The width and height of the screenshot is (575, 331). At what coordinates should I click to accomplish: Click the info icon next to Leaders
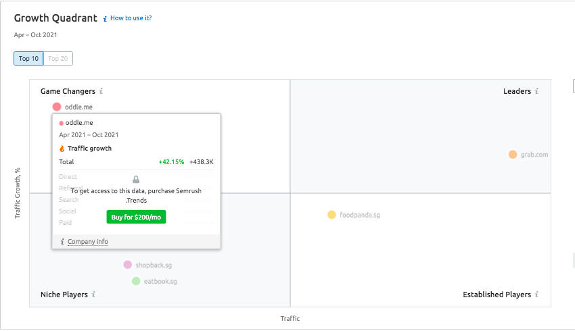pos(536,91)
